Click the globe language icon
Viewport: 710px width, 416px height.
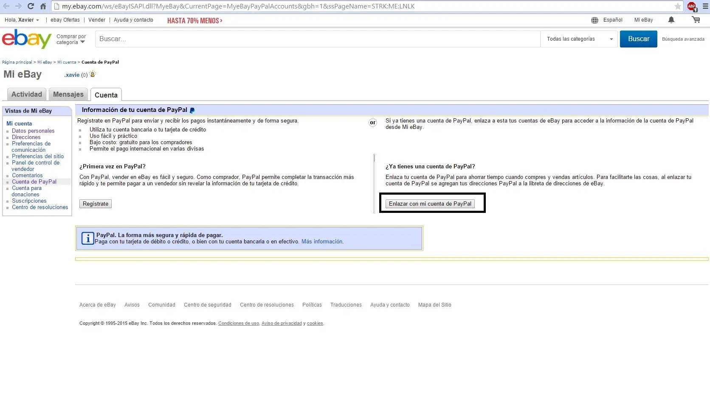click(595, 20)
